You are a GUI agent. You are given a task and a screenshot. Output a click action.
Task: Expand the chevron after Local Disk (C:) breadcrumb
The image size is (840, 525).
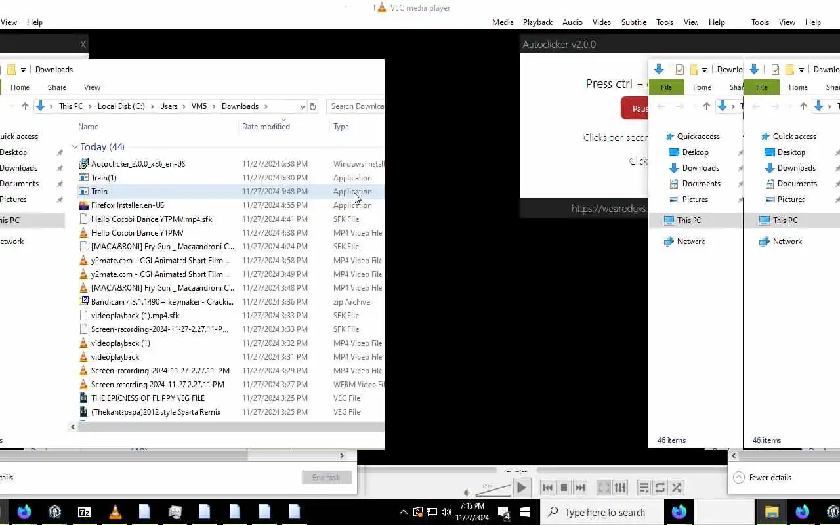(153, 106)
